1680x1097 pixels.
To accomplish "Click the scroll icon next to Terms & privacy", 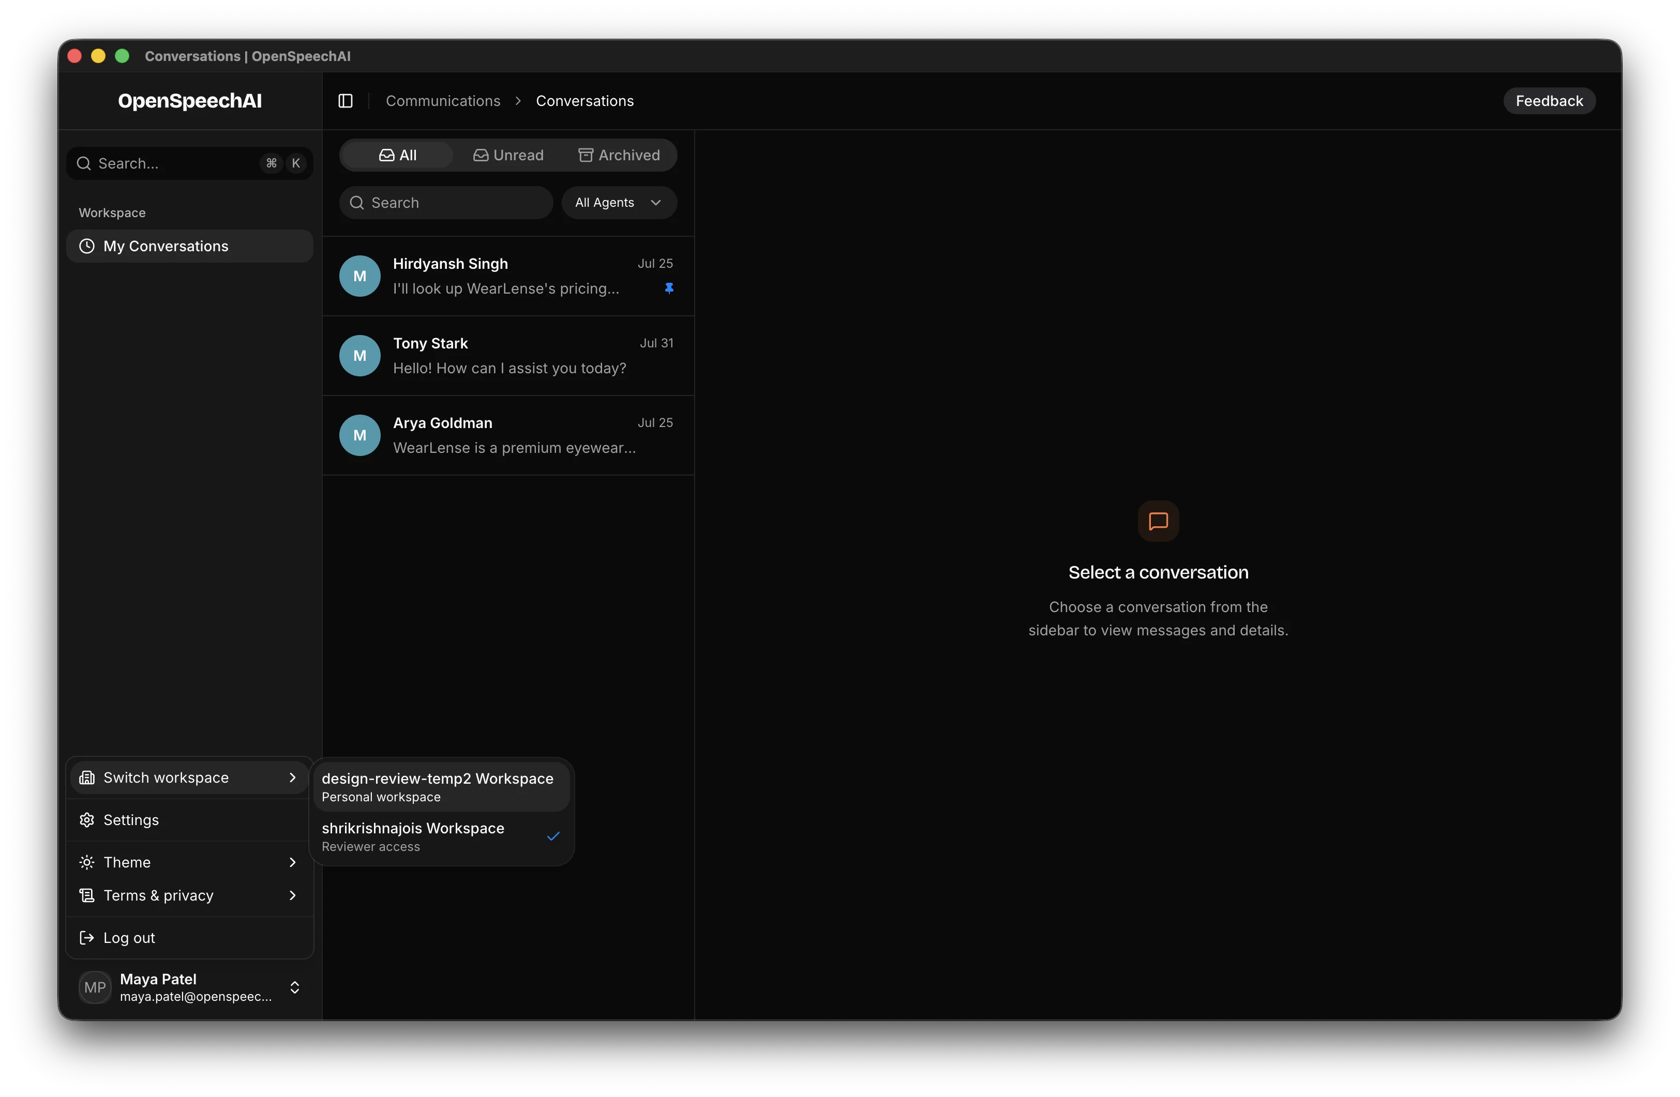I will tap(87, 895).
